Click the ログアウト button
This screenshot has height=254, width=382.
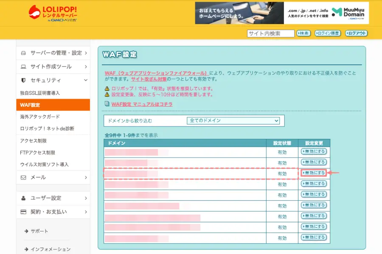(x=356, y=33)
